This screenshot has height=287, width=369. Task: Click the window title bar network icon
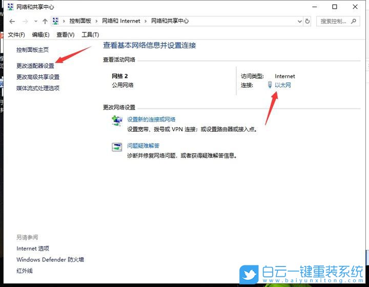(x=10, y=7)
